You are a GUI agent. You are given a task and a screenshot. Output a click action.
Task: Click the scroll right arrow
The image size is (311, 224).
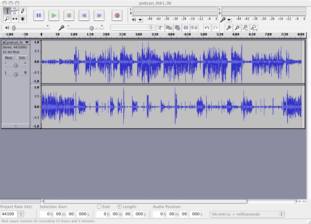pos(304,201)
